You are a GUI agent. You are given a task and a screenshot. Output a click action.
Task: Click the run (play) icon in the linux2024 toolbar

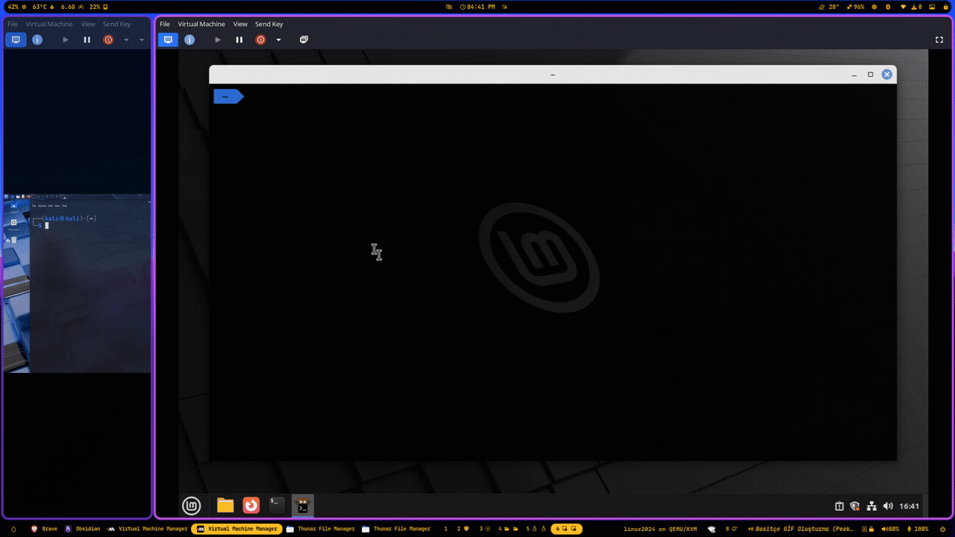click(x=218, y=40)
